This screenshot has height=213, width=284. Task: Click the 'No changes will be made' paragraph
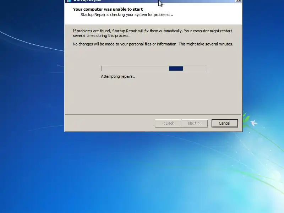coord(153,44)
